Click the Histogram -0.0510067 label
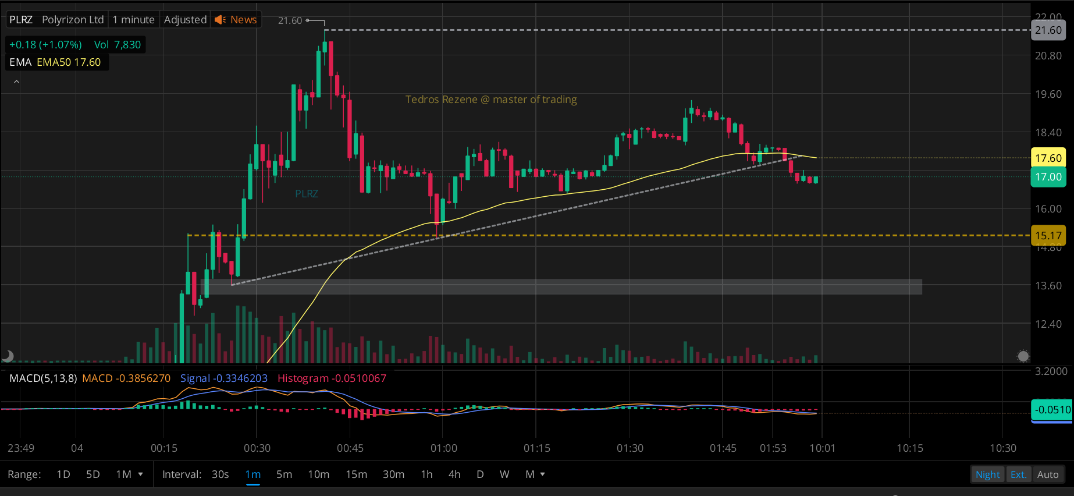1074x496 pixels. coord(332,378)
